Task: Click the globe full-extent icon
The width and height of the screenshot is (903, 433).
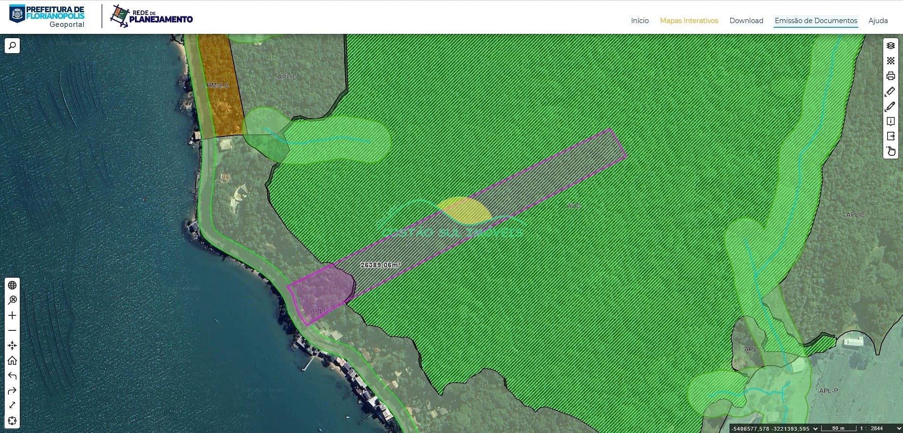Action: (12, 285)
